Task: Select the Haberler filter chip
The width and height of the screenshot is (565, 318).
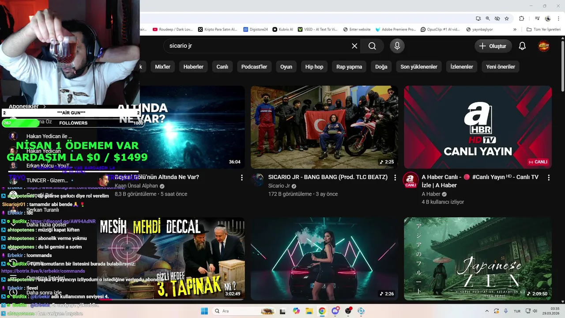Action: click(x=193, y=67)
